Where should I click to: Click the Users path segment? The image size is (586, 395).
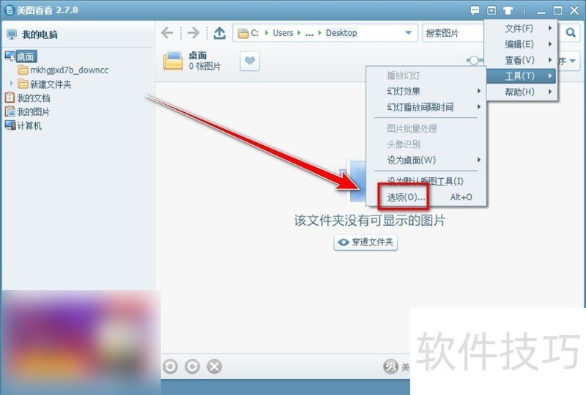pyautogui.click(x=283, y=33)
